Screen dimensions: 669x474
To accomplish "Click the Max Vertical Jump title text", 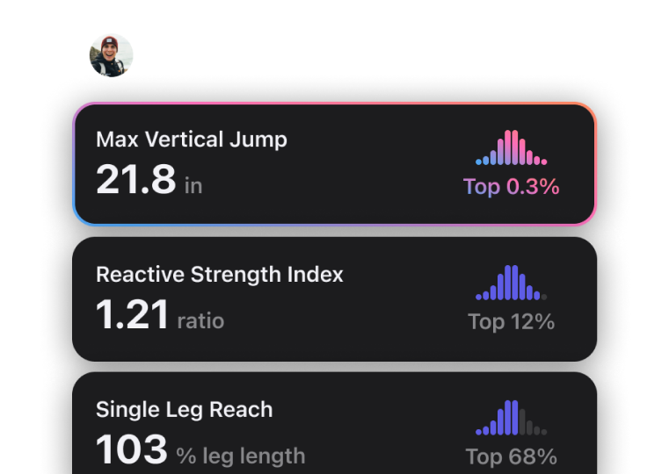I will 192,140.
